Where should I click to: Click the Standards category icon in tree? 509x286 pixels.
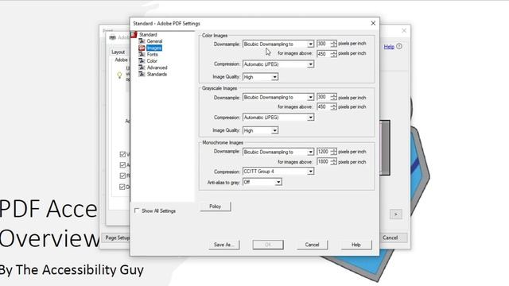coord(142,74)
